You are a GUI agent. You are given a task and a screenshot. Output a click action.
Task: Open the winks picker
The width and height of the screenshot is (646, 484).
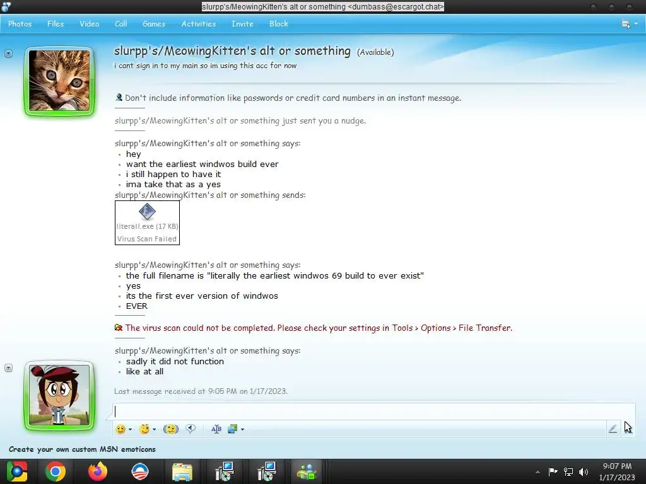click(x=144, y=429)
